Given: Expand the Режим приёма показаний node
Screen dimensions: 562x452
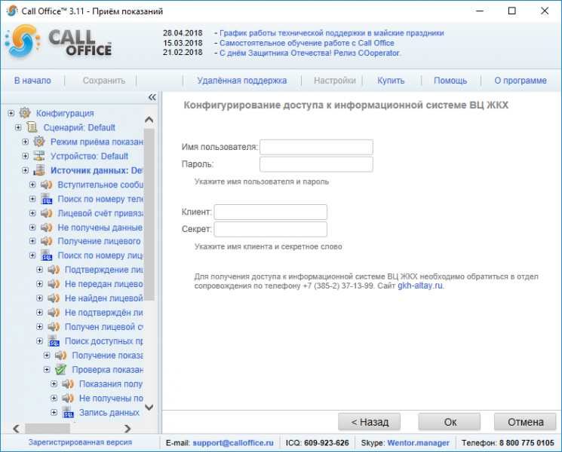Looking at the screenshot, I should click(26, 142).
